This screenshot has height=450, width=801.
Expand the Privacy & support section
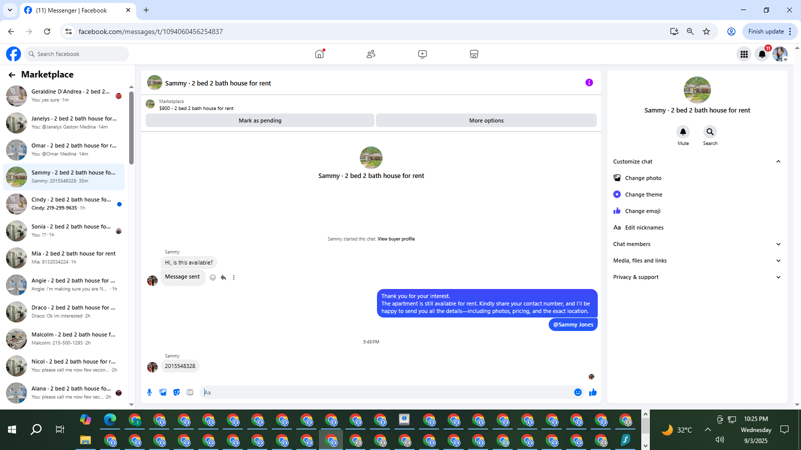click(x=697, y=277)
